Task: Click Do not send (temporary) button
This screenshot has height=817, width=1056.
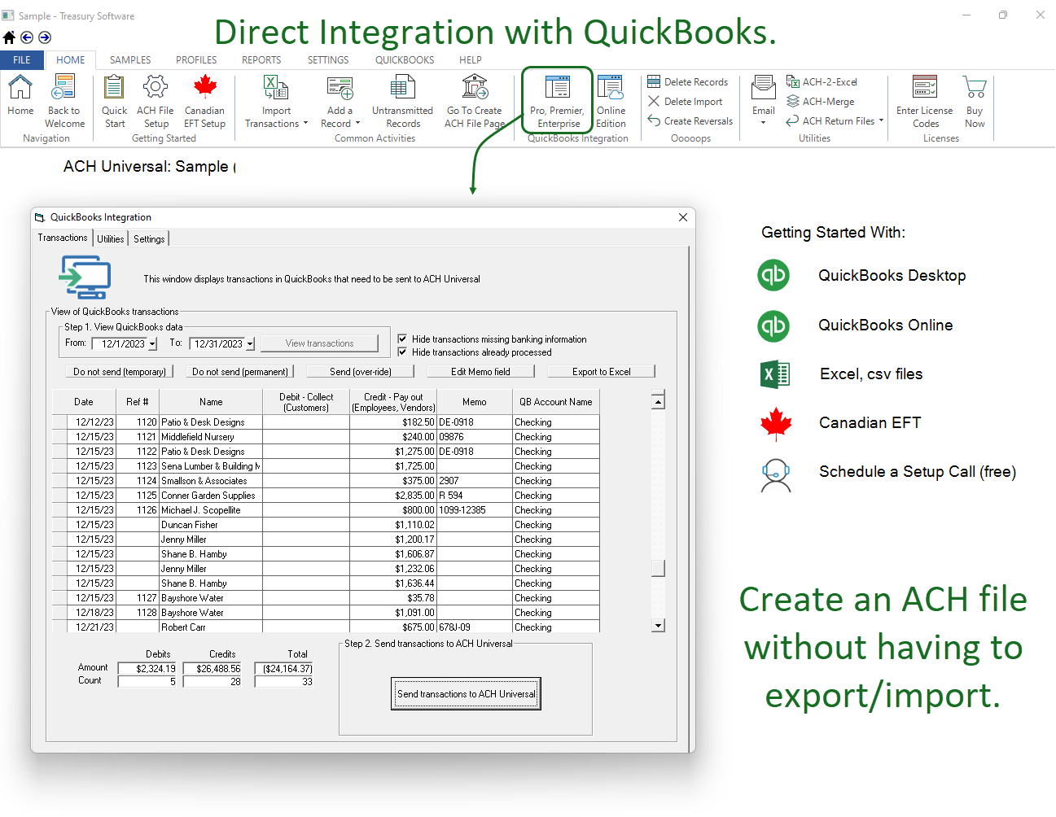Action: (x=120, y=371)
